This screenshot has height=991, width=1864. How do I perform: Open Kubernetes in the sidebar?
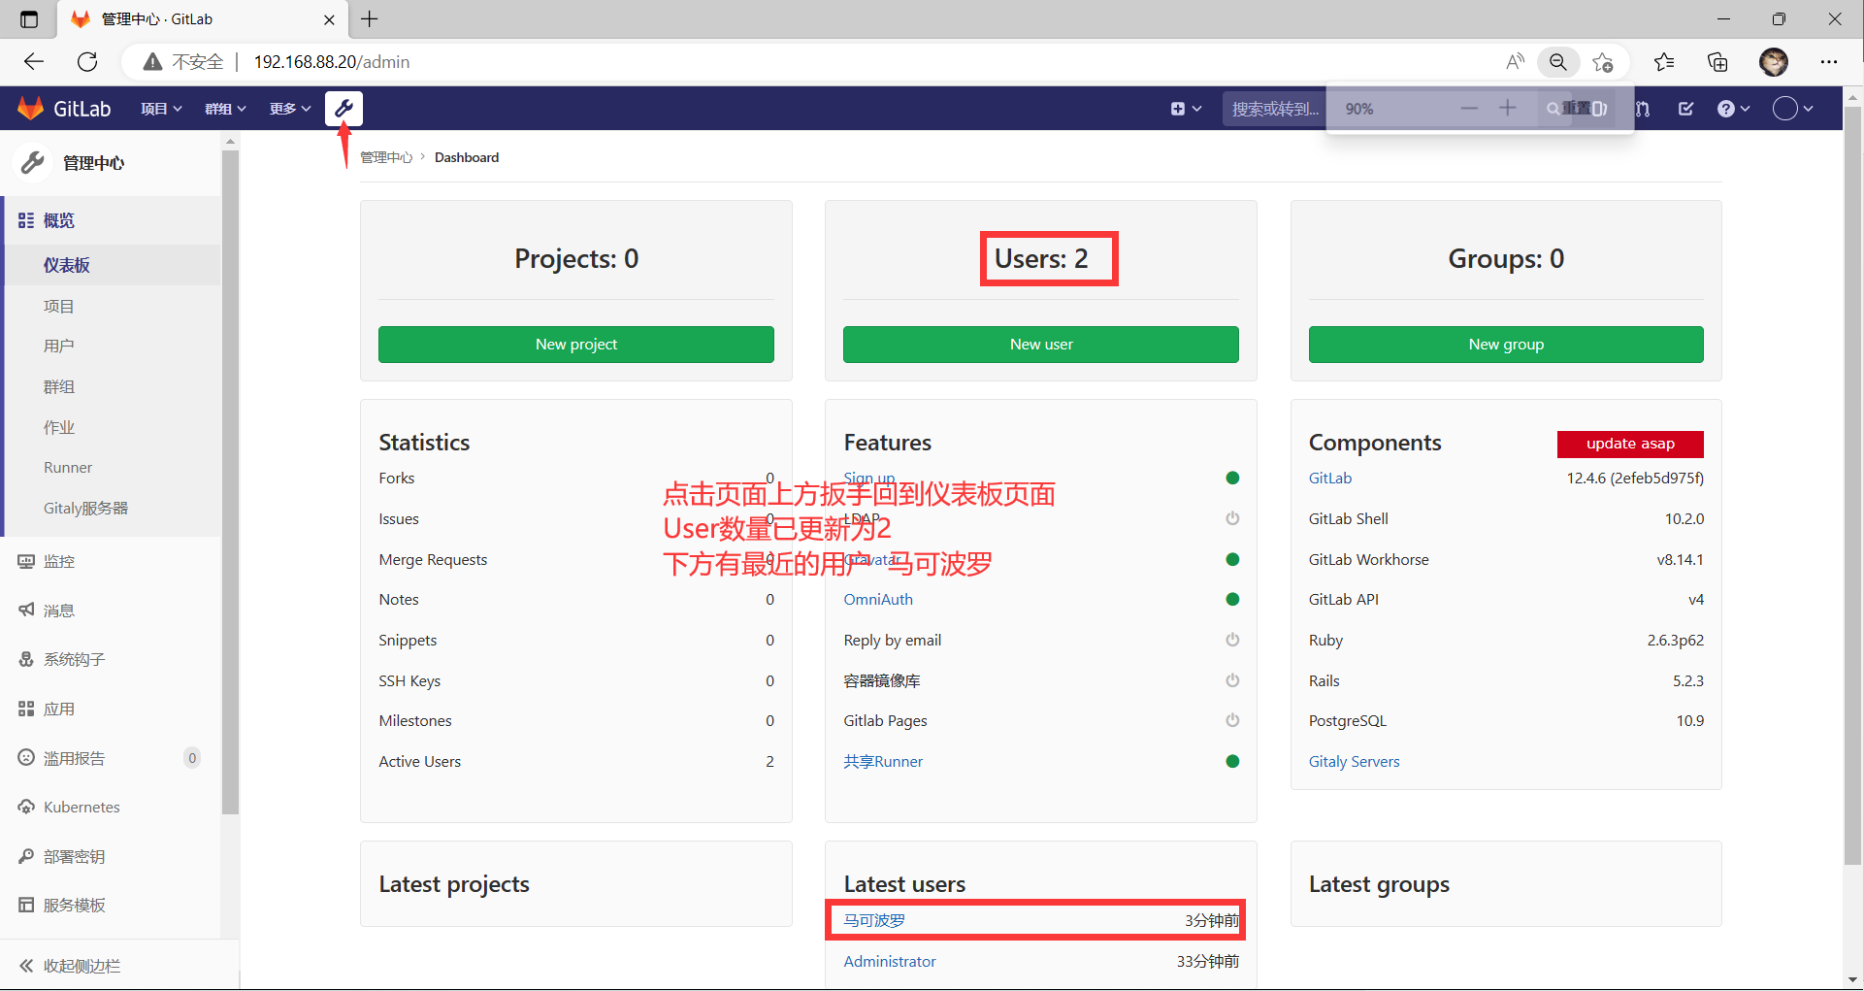[82, 807]
